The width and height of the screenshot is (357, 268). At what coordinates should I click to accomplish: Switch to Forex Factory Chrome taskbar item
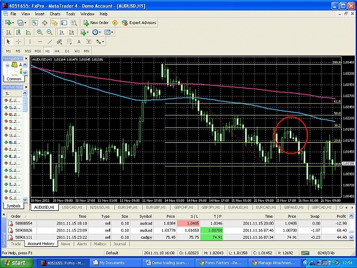pyautogui.click(x=221, y=263)
